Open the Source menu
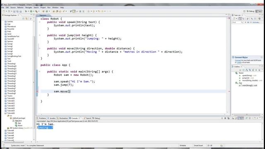This screenshot has height=149, width=265. coord(13,7)
